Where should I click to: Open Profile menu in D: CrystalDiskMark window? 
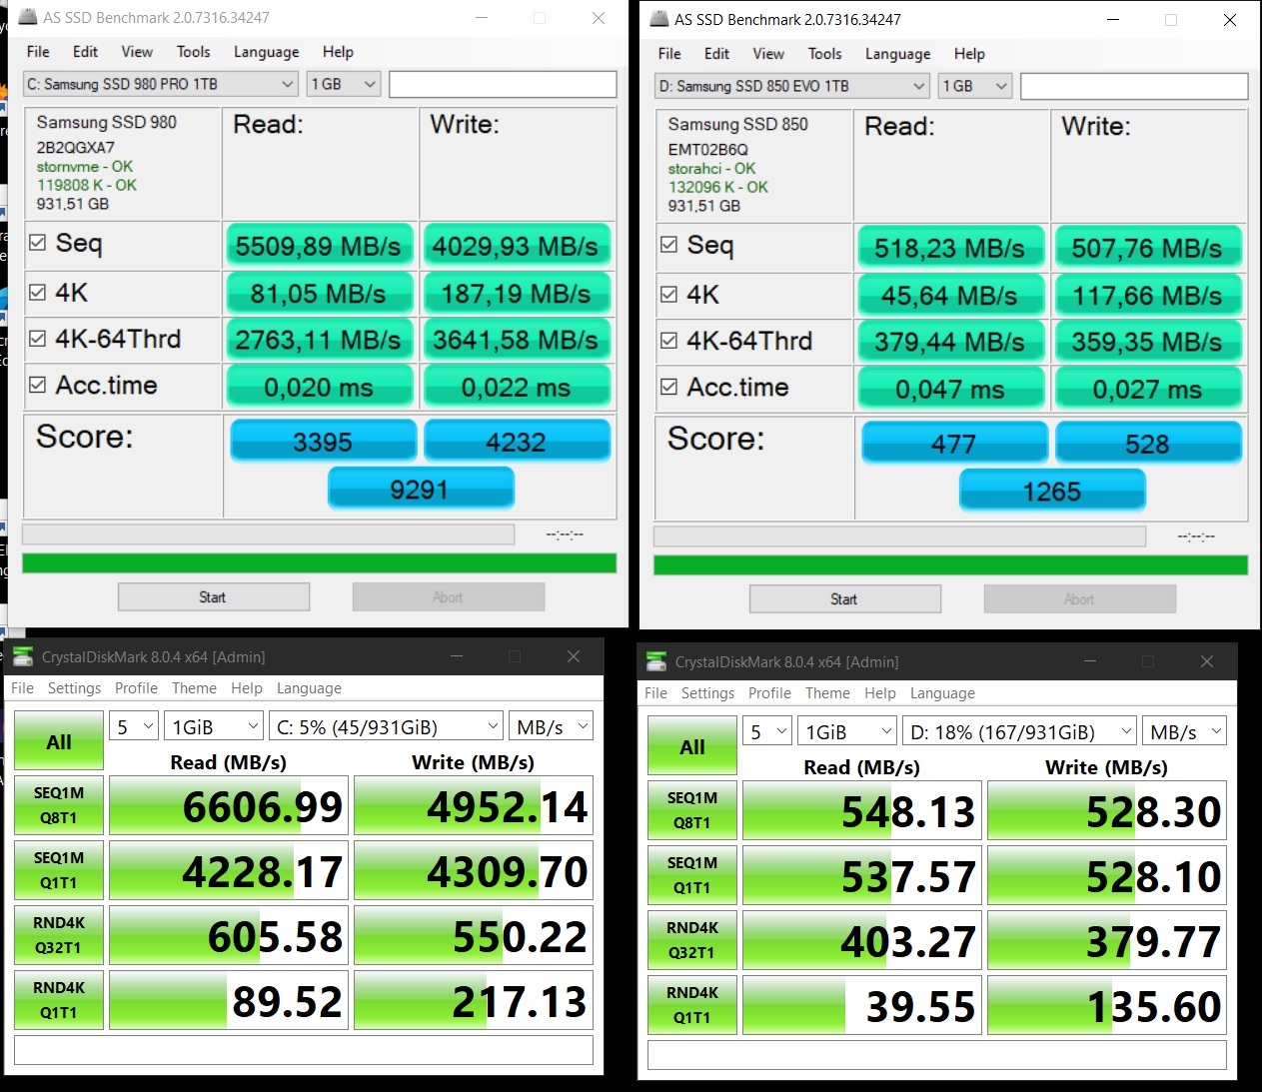coord(769,693)
